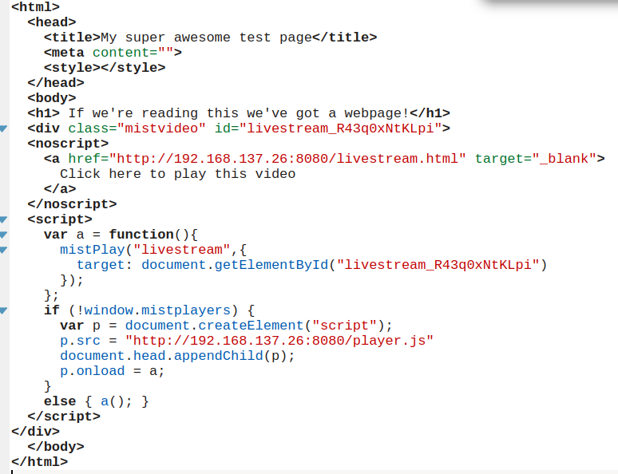Click the closing </script> tag
The width and height of the screenshot is (618, 474).
[x=64, y=417]
